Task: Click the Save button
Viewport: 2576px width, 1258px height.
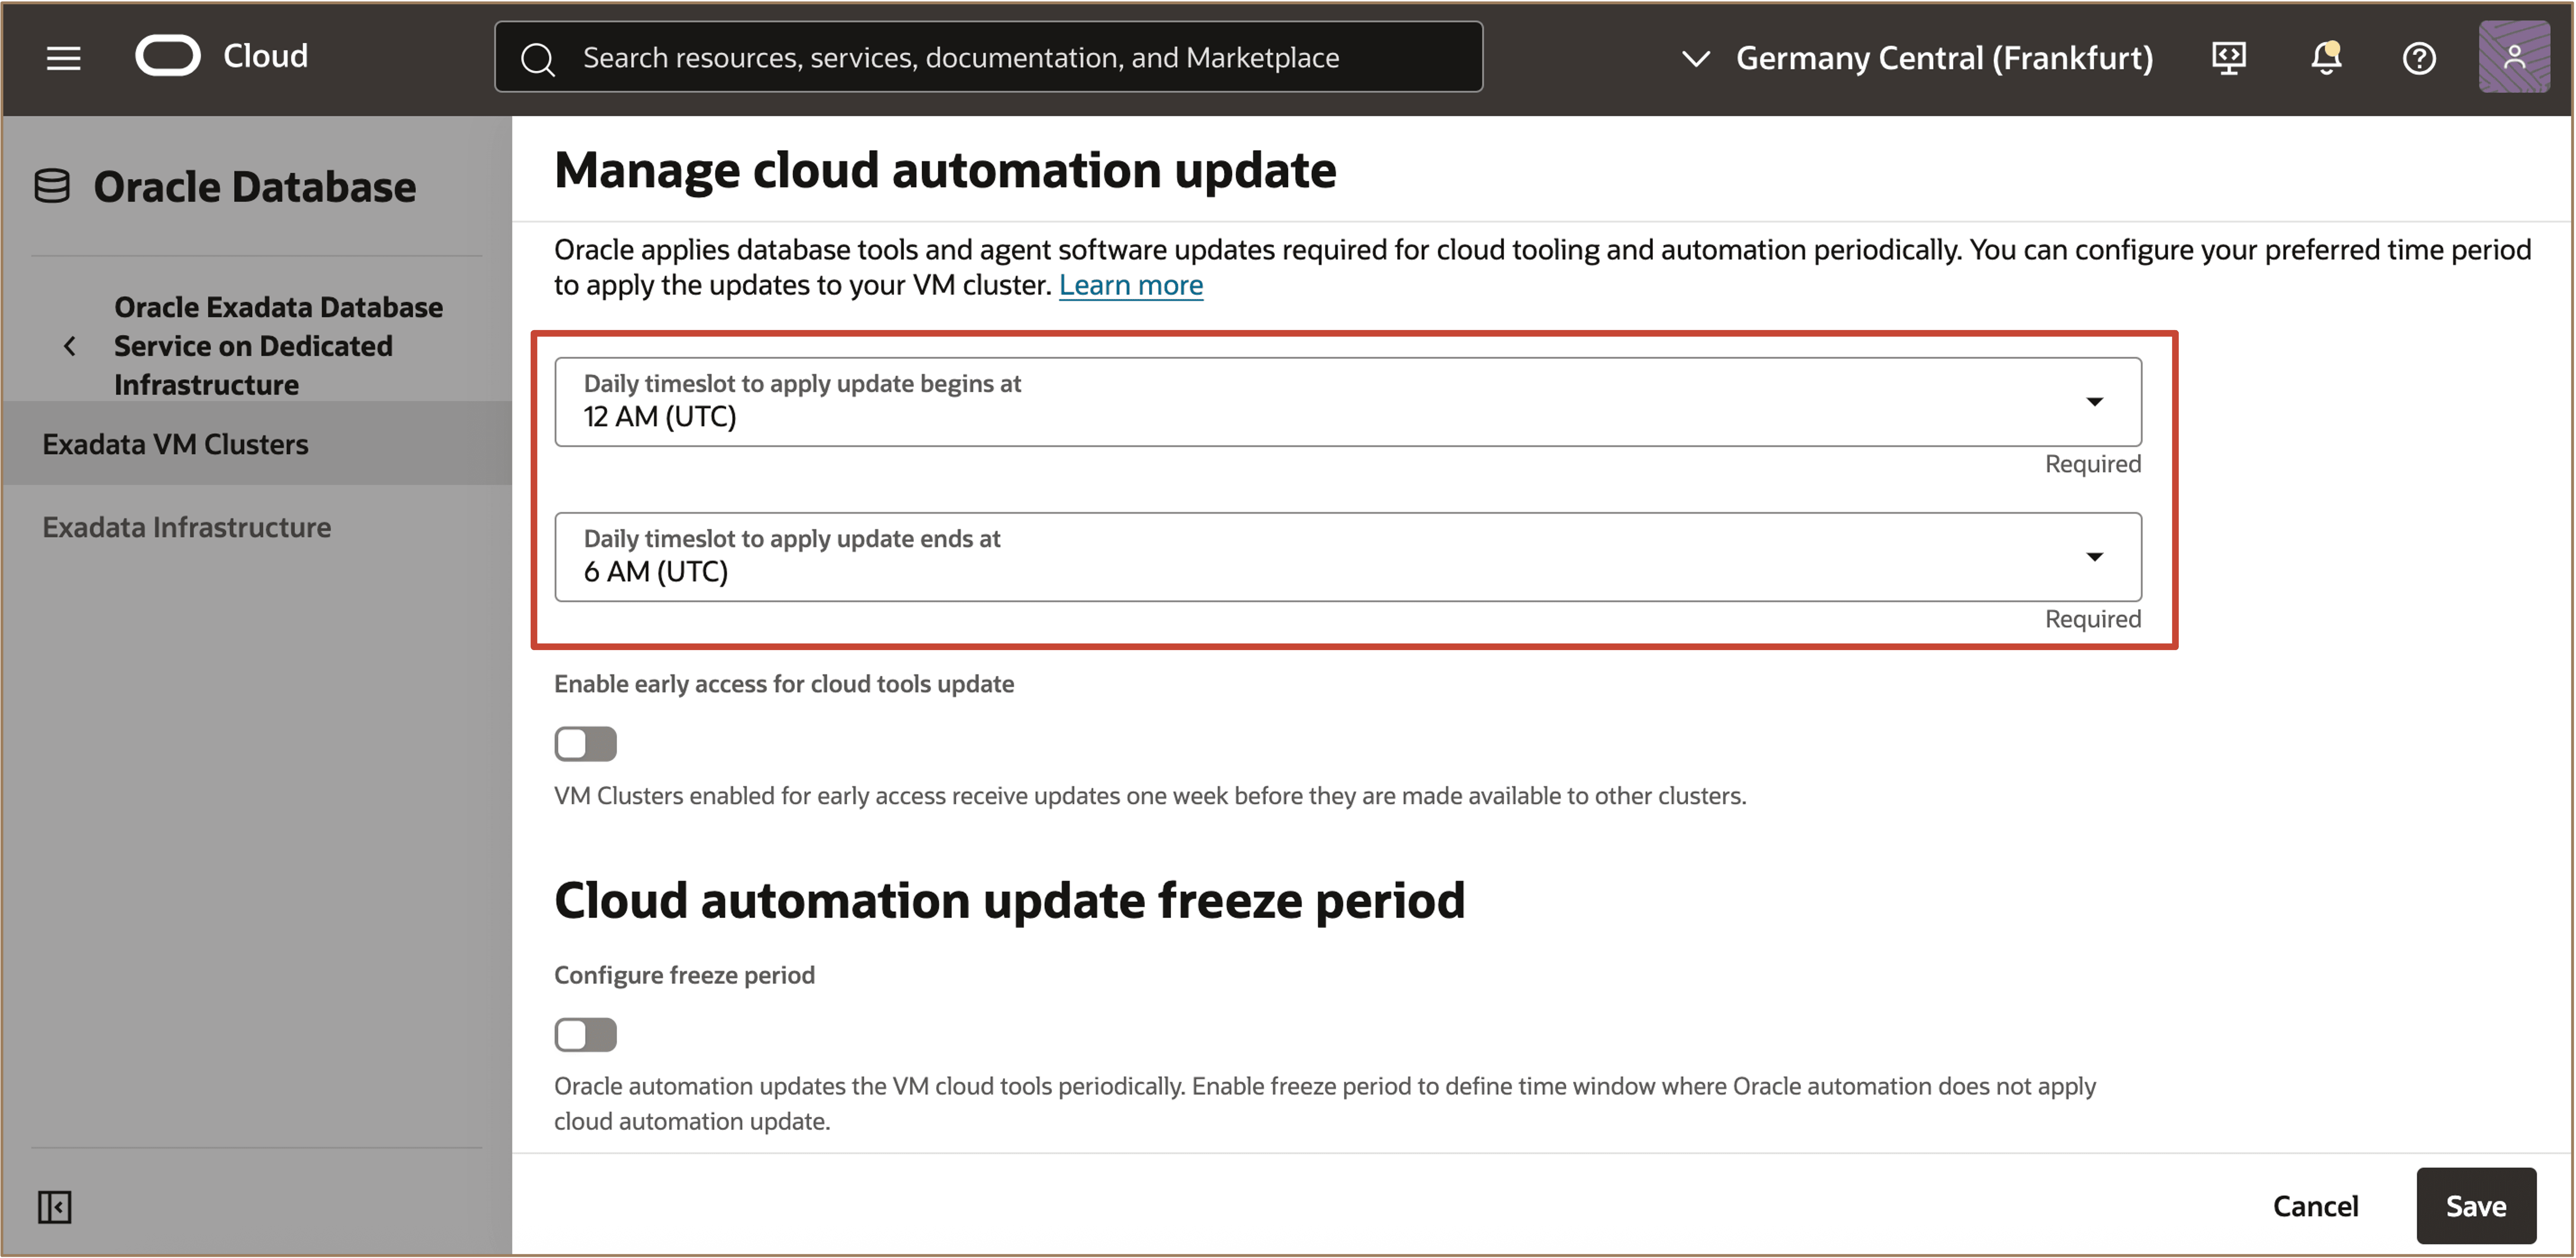Action: click(x=2476, y=1206)
